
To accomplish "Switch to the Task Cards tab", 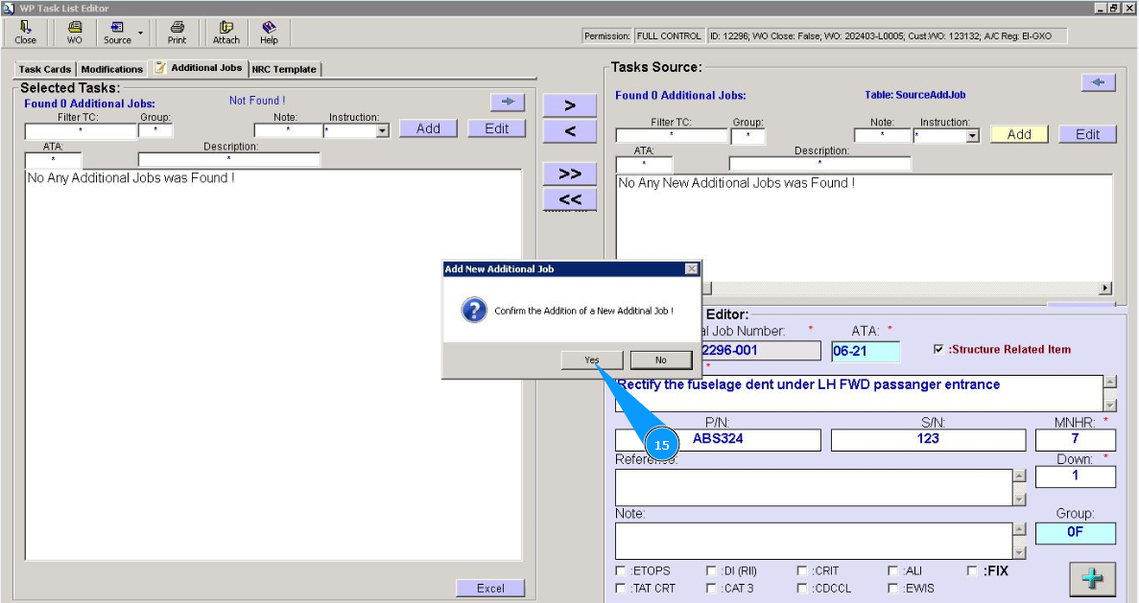I will point(45,69).
